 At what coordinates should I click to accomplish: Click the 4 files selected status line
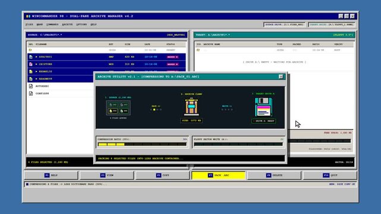click(x=48, y=162)
